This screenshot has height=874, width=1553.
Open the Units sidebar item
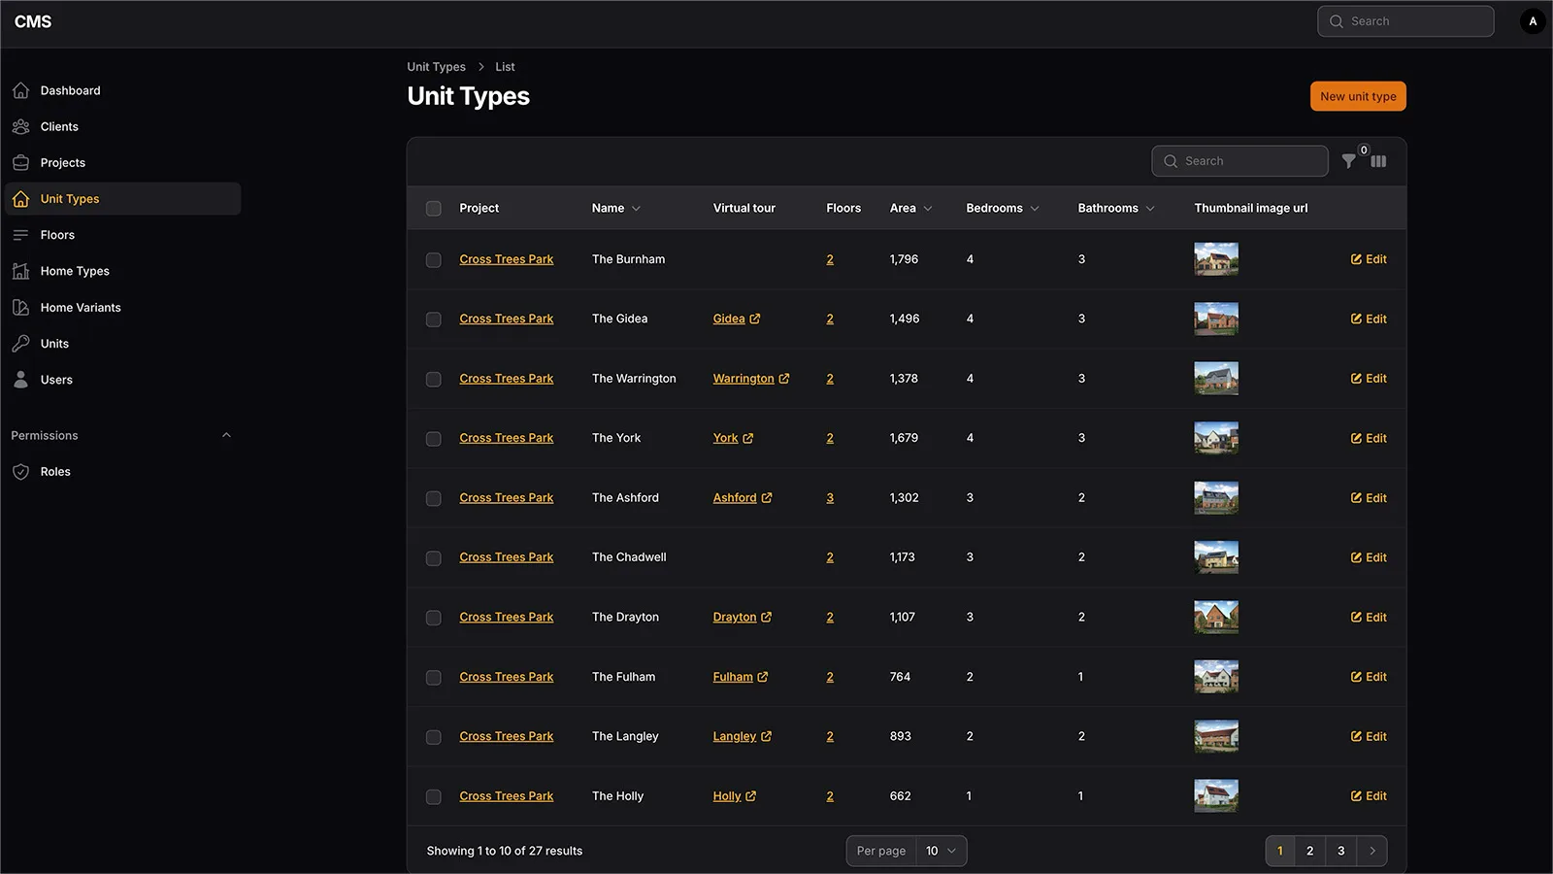click(53, 343)
